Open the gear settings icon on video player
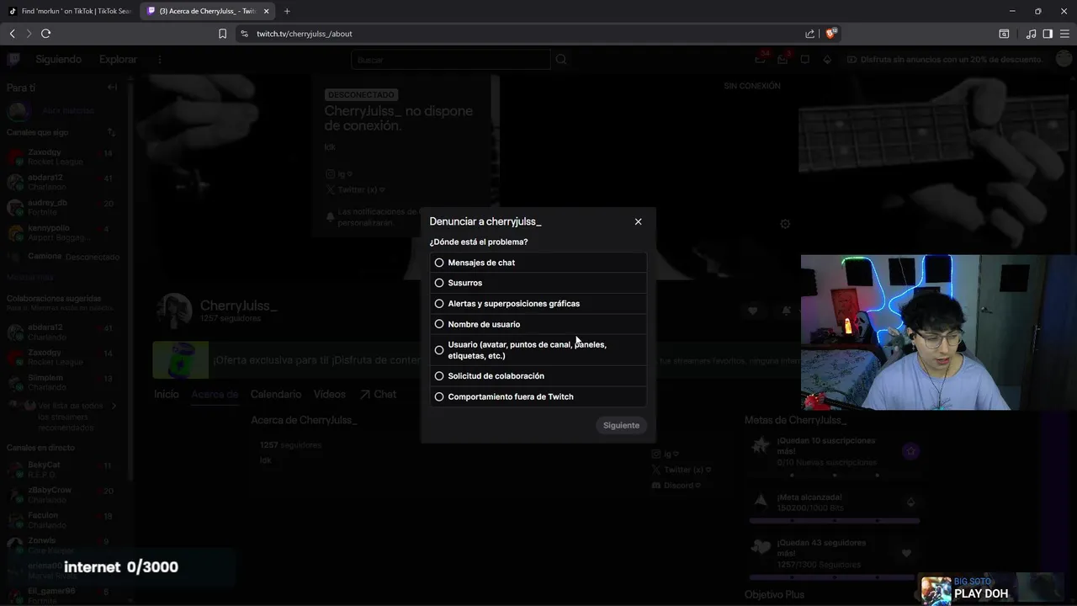This screenshot has height=606, width=1077. coord(785,224)
